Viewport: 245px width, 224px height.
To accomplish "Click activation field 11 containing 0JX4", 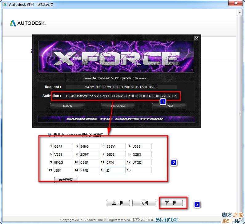I will pyautogui.click(x=115, y=162).
